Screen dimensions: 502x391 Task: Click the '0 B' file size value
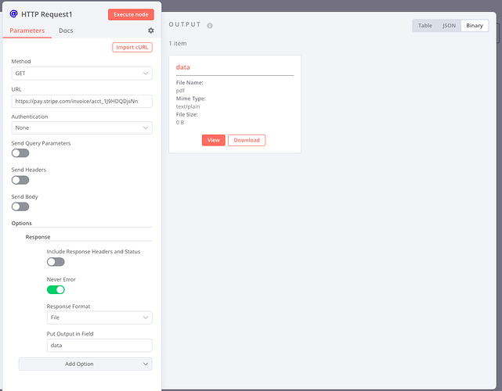pos(180,123)
